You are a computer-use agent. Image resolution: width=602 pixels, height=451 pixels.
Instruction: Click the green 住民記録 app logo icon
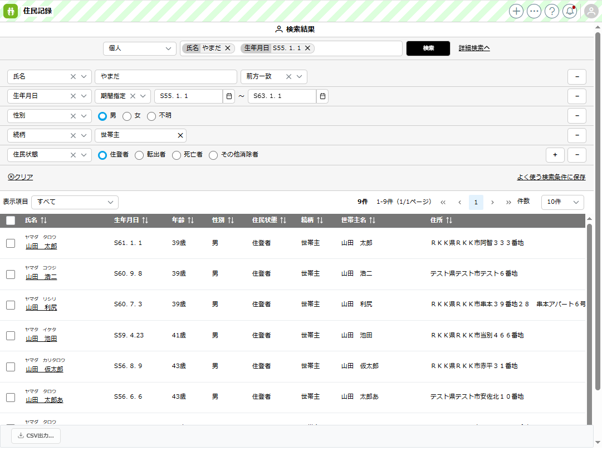(11, 11)
